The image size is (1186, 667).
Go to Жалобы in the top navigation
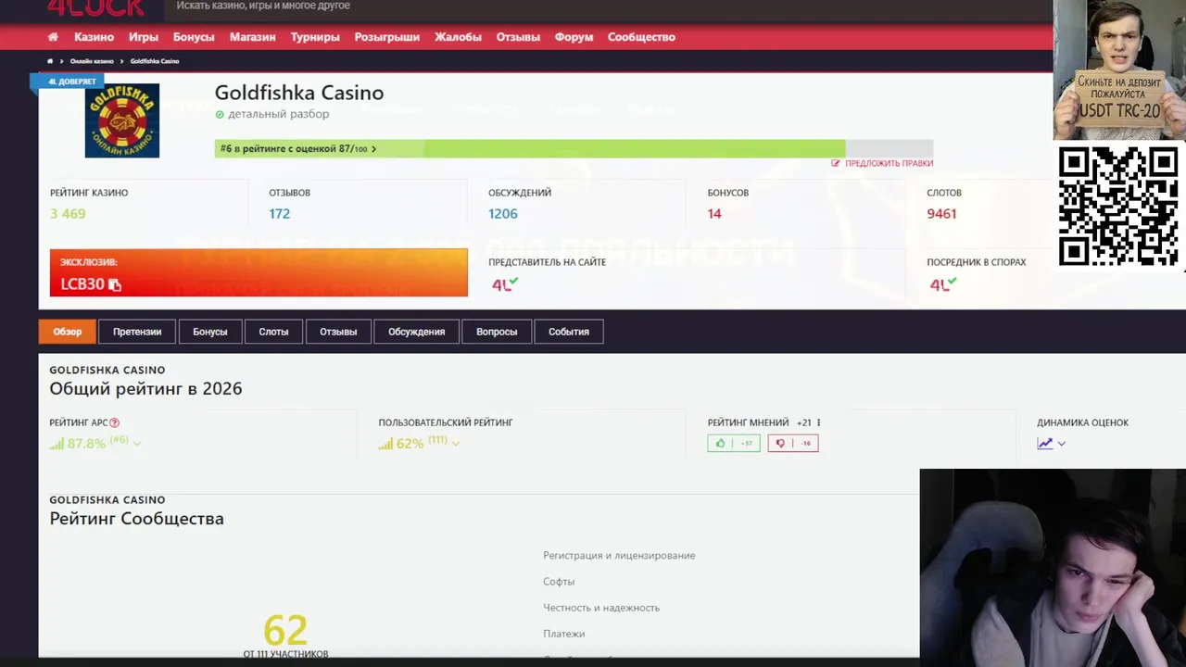tap(458, 37)
